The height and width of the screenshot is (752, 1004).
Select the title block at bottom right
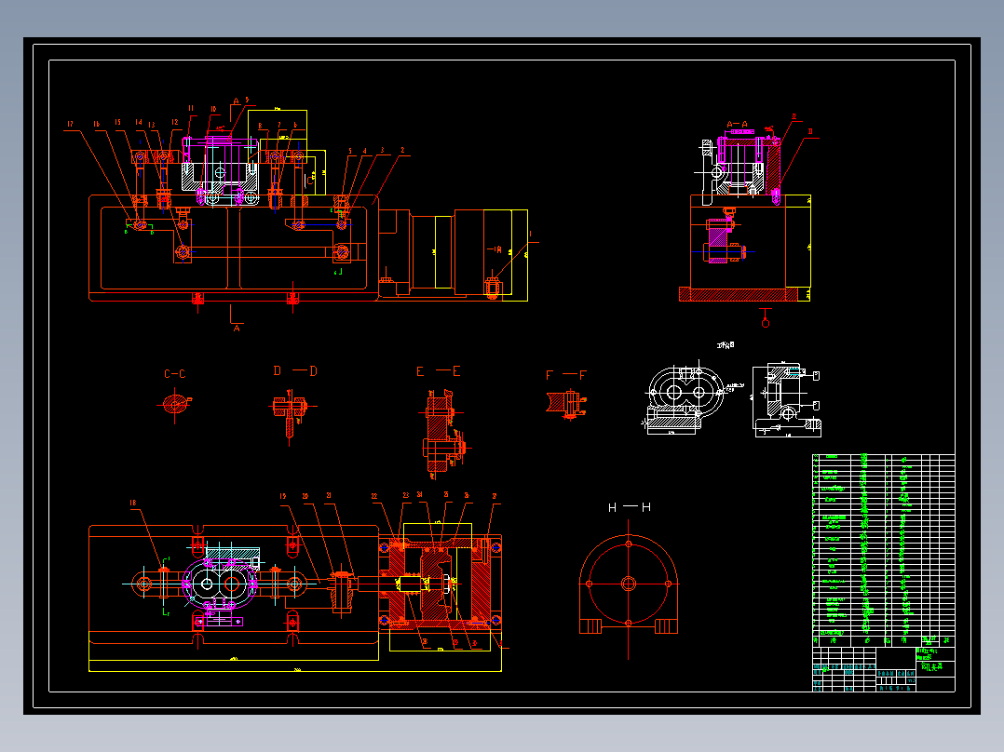884,669
